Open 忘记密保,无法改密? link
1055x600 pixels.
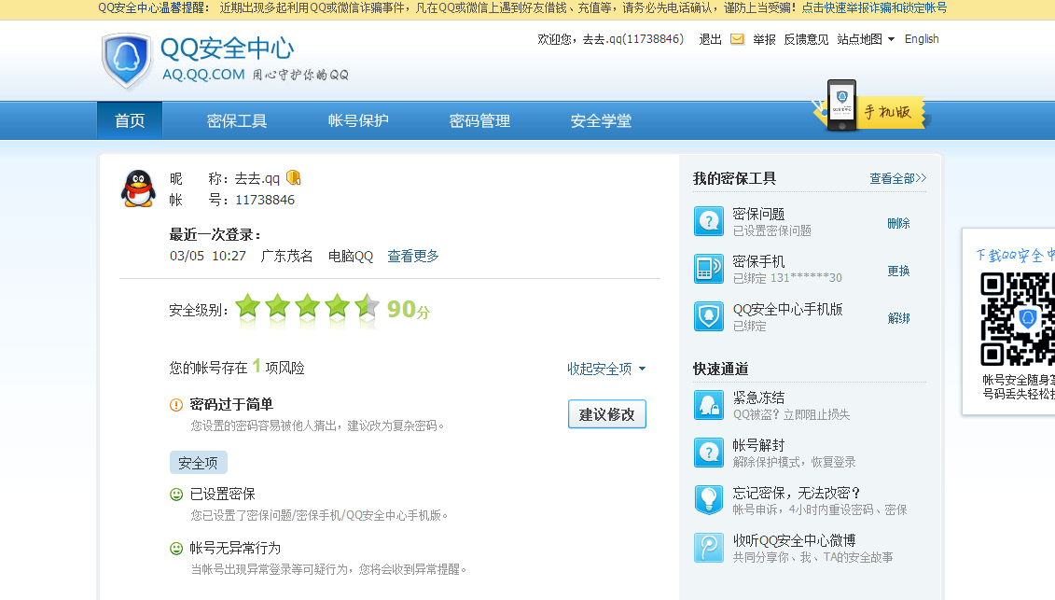(x=797, y=493)
